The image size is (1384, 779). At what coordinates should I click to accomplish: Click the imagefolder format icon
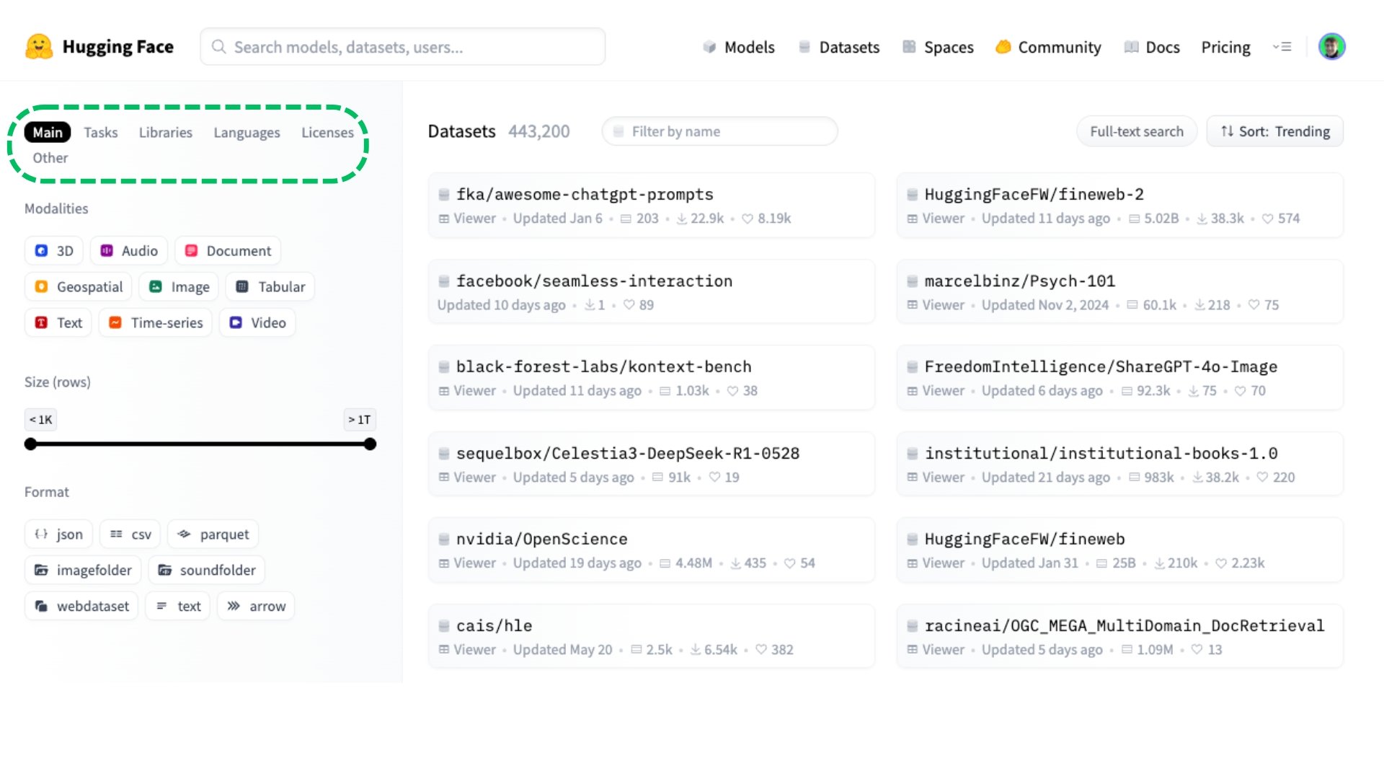pos(41,570)
